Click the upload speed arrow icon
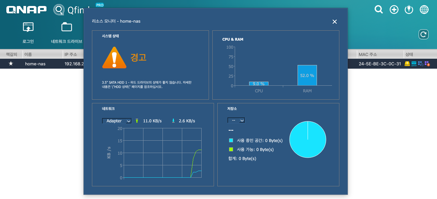437x199 pixels. (136, 121)
